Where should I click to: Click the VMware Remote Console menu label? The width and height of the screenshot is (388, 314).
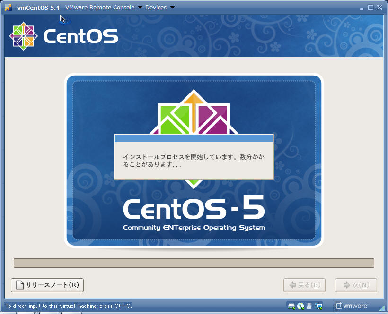tap(100, 8)
